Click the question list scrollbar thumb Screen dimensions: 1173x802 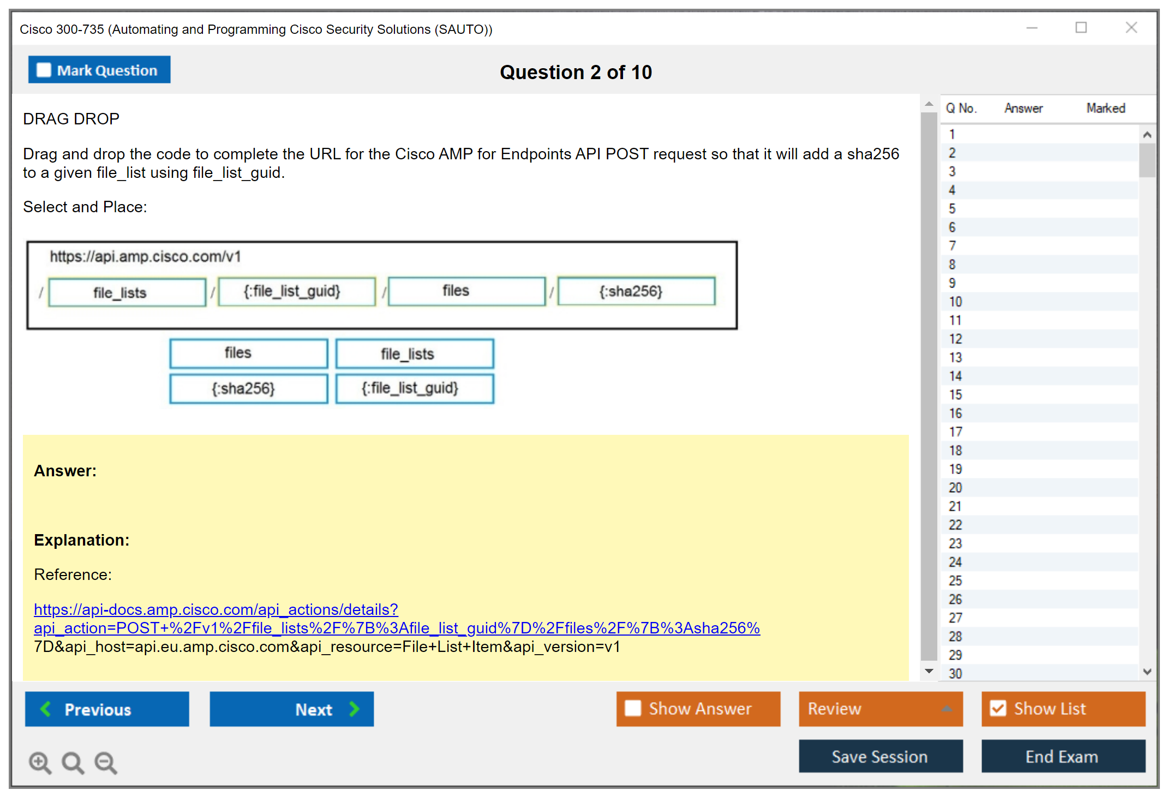1147,160
